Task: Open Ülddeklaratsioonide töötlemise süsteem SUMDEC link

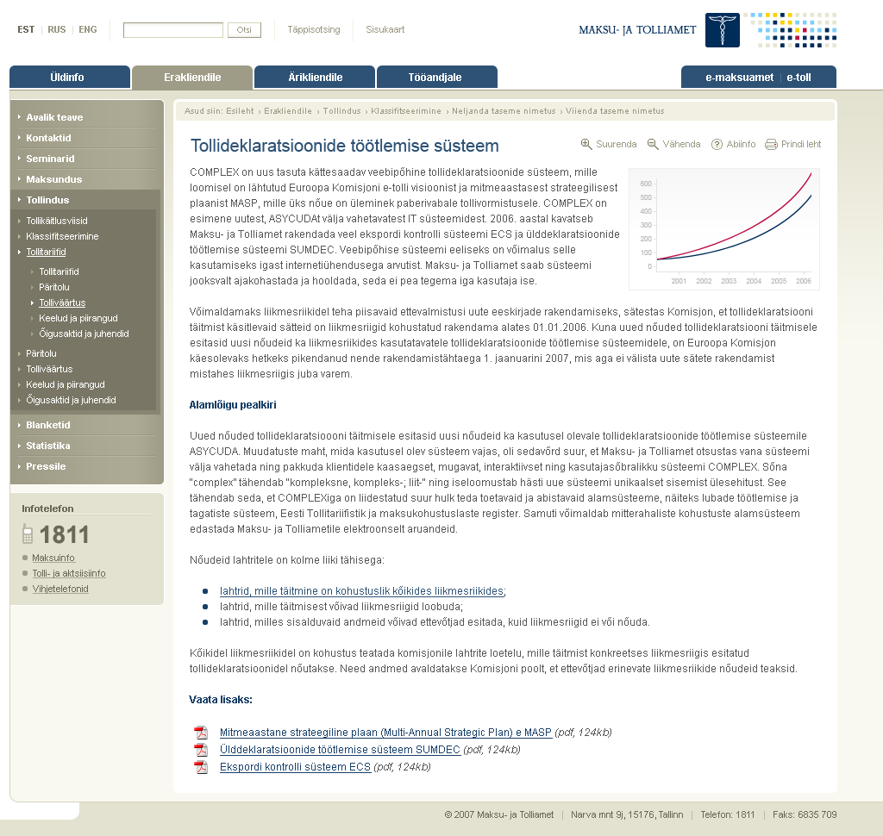Action: (x=340, y=750)
